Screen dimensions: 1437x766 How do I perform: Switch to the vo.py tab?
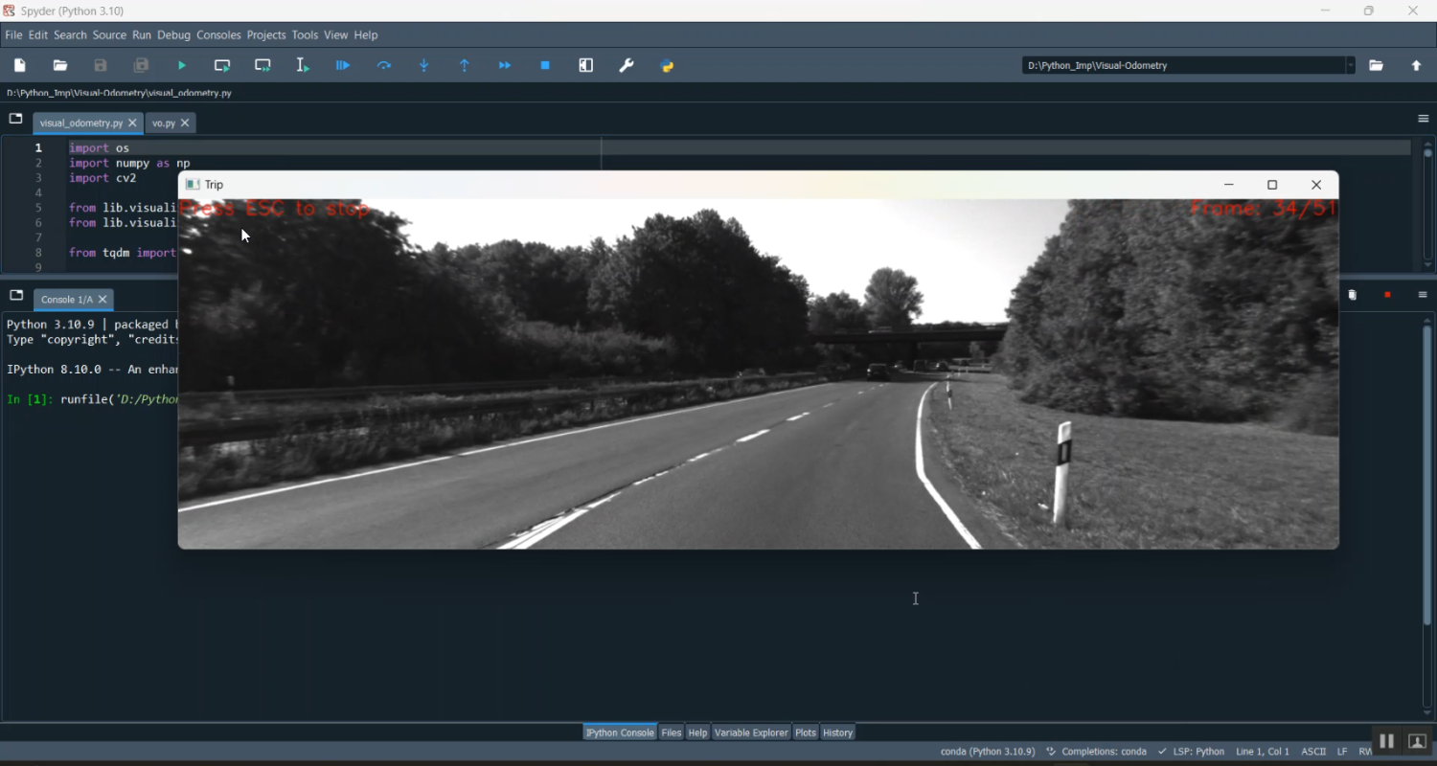[163, 123]
